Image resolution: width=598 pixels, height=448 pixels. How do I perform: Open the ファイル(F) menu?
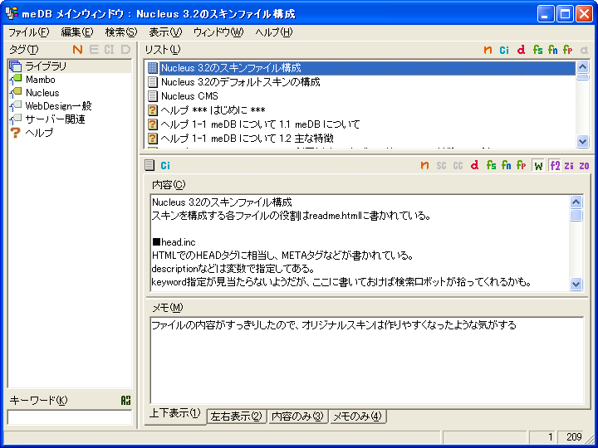click(x=28, y=32)
